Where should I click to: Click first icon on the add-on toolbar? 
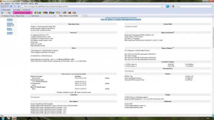(2, 13)
